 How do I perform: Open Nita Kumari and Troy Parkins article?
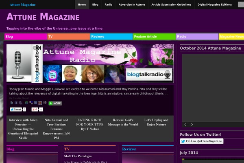(x=57, y=129)
